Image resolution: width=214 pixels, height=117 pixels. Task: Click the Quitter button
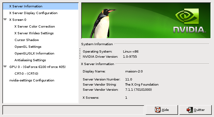(196, 110)
